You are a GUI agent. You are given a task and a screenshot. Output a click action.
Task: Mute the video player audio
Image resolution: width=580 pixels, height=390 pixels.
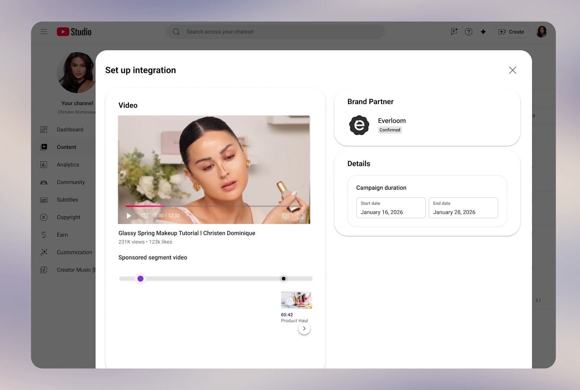point(145,216)
